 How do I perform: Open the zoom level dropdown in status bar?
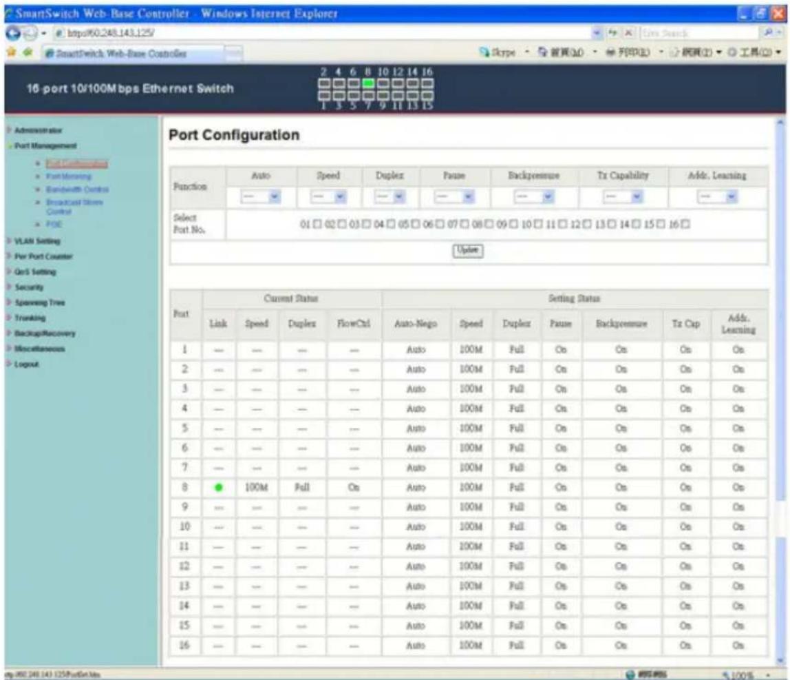(768, 674)
